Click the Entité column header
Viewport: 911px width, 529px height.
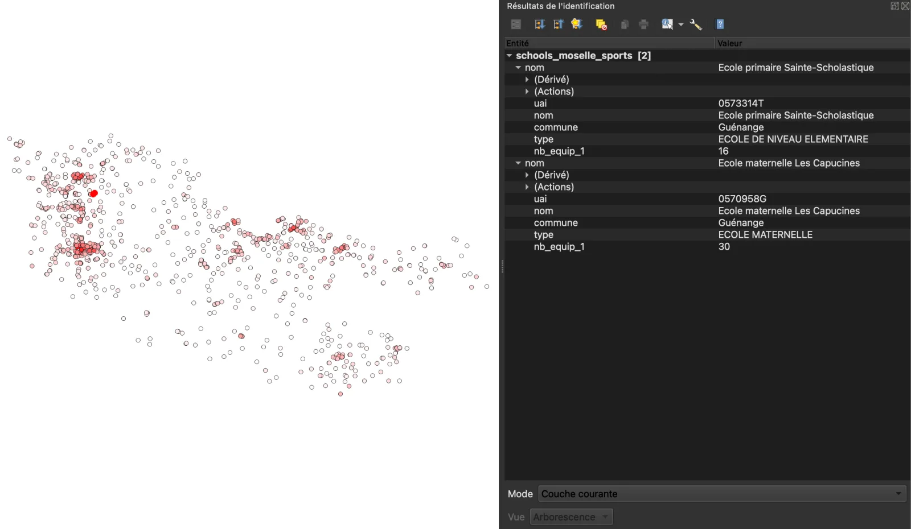pyautogui.click(x=609, y=43)
